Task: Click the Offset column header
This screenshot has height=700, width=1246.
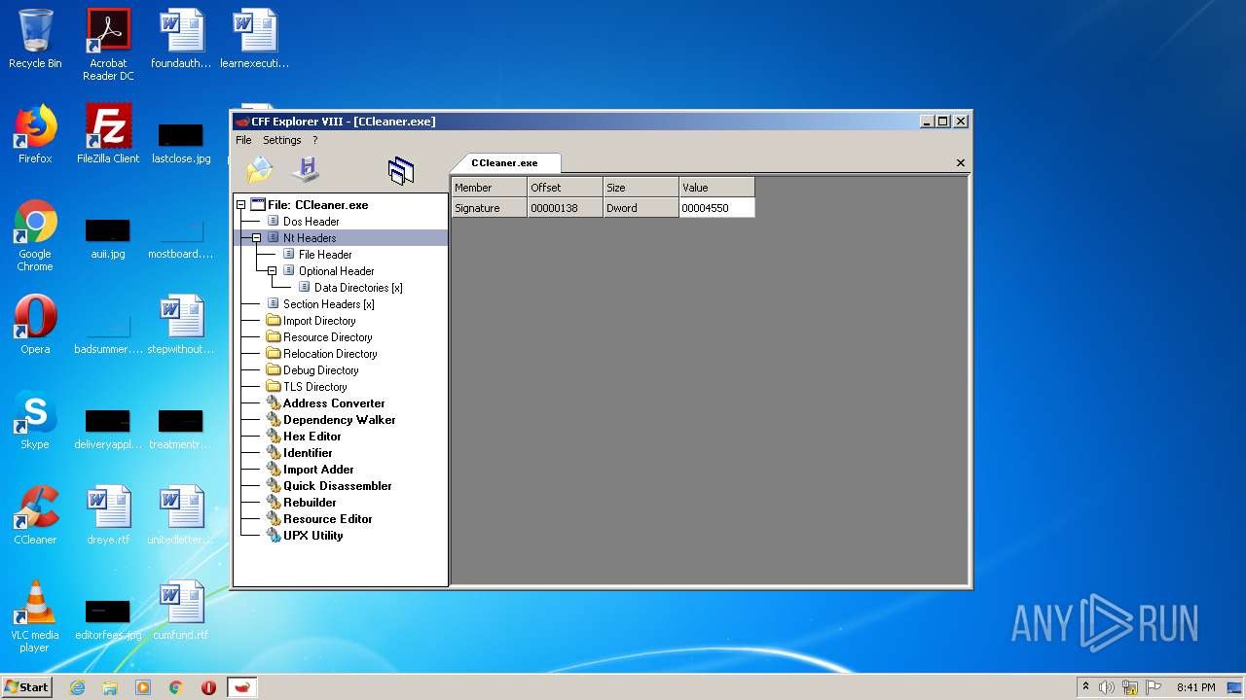Action: [x=565, y=188]
